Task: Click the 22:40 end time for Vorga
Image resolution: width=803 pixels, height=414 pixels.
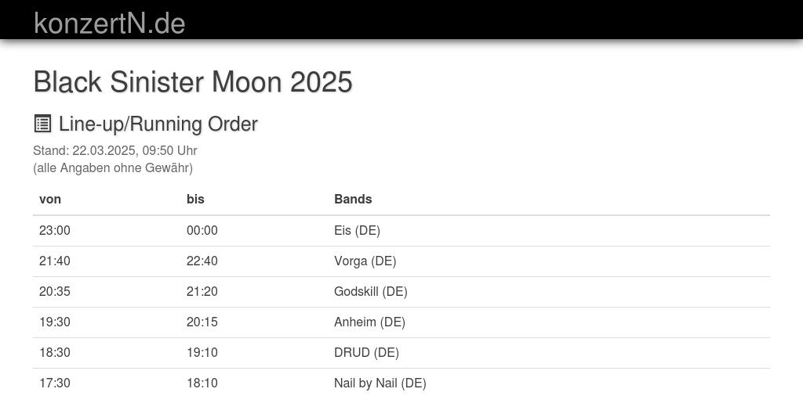Action: point(202,261)
